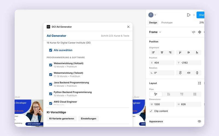Click the height field H 628
Screen dimensions: 219x136
(x=189, y=104)
